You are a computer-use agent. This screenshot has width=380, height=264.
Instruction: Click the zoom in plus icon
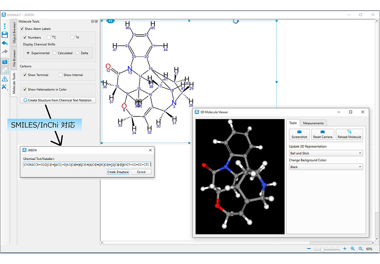(345, 249)
